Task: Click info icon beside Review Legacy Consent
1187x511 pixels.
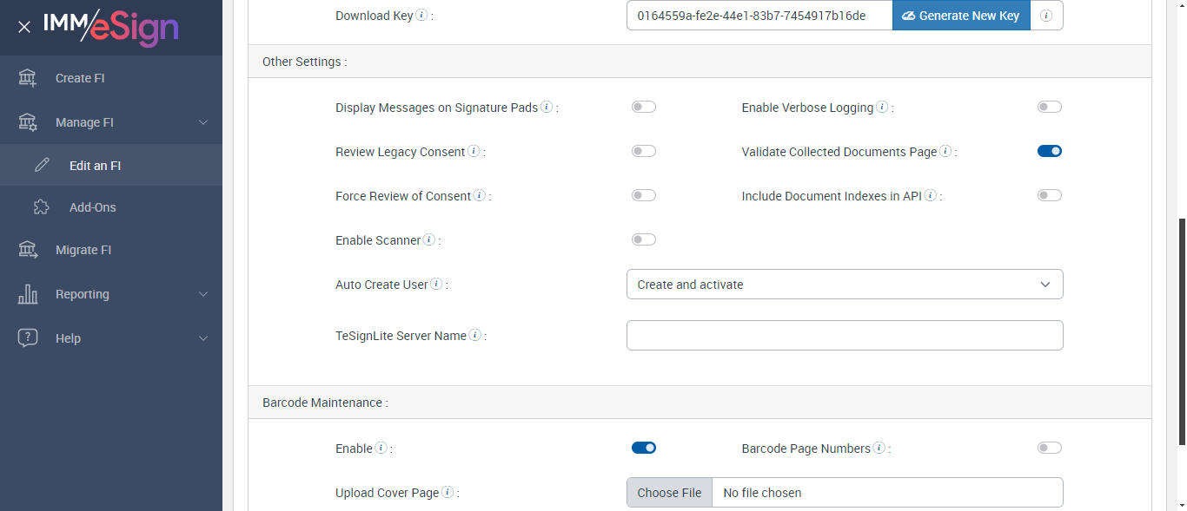Action: click(x=474, y=151)
